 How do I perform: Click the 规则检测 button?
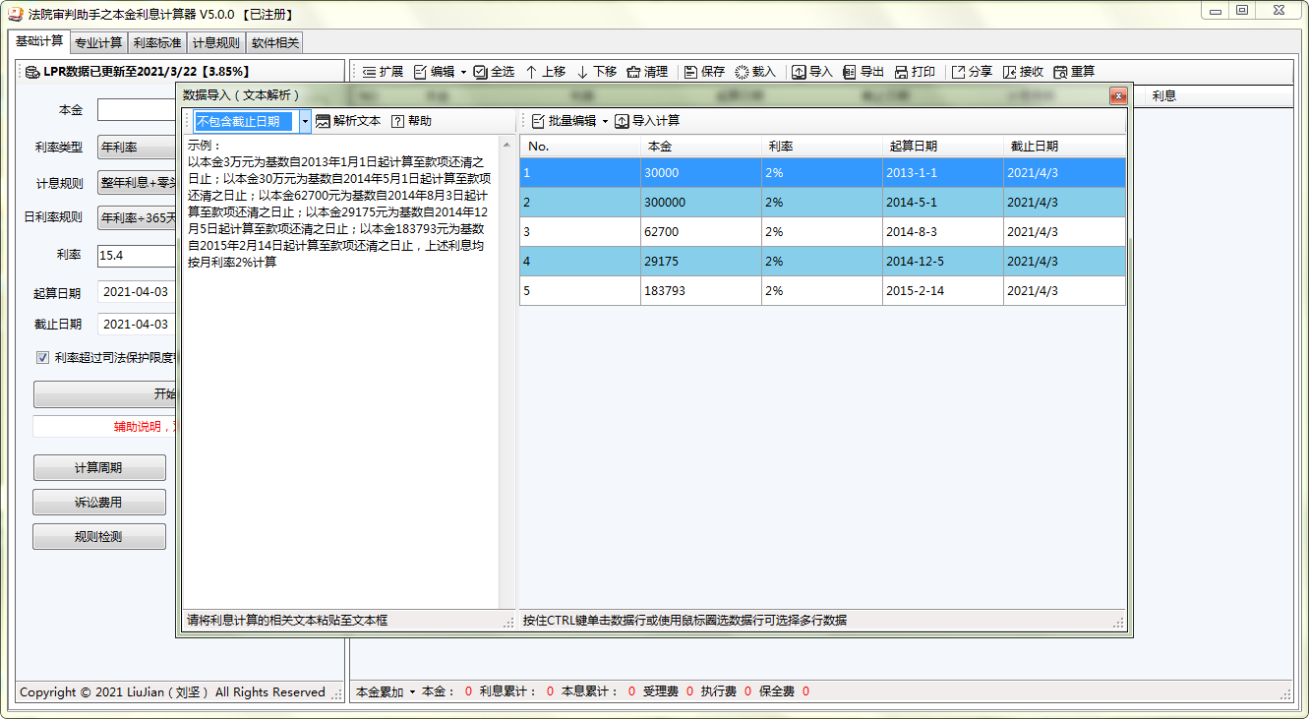pyautogui.click(x=99, y=537)
